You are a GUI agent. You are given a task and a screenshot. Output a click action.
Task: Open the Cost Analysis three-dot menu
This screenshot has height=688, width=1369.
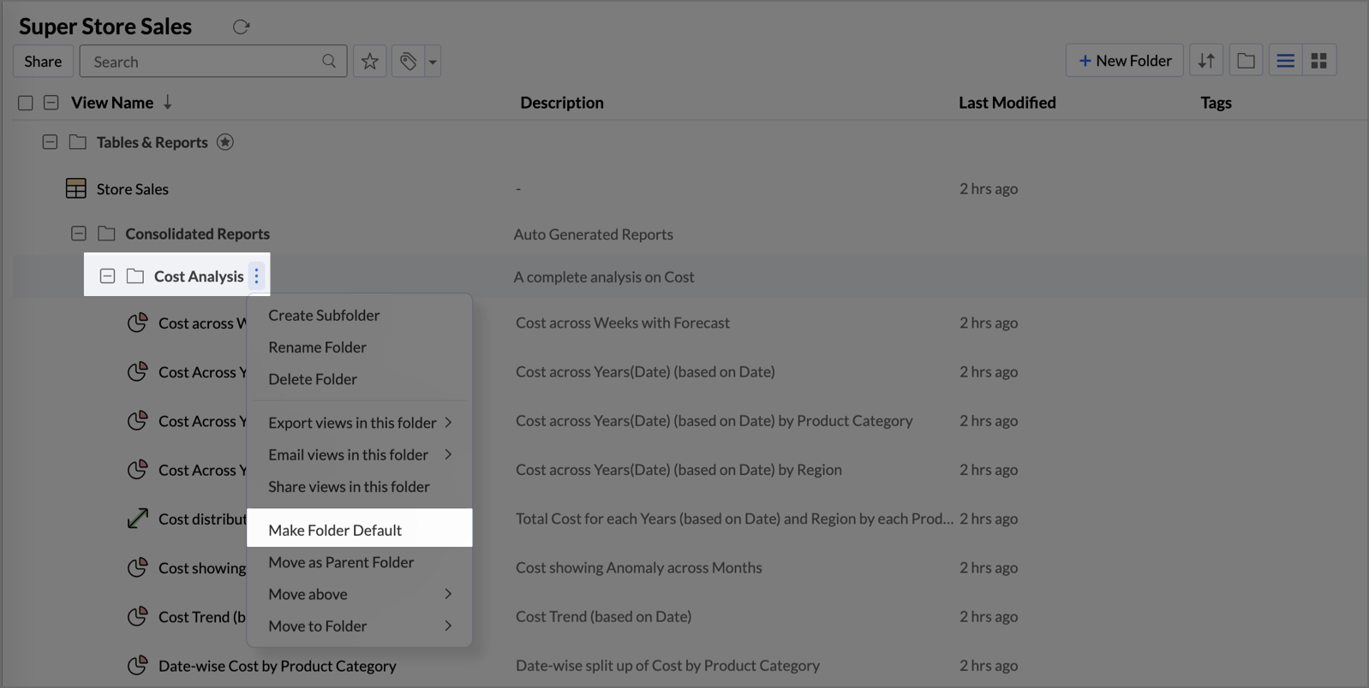click(x=256, y=276)
